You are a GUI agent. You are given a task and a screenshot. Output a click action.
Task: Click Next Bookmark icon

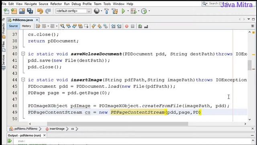[x=100, y=26]
